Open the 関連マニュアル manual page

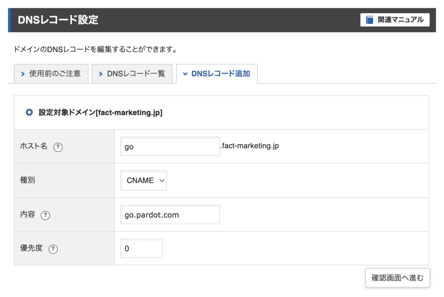pos(395,20)
